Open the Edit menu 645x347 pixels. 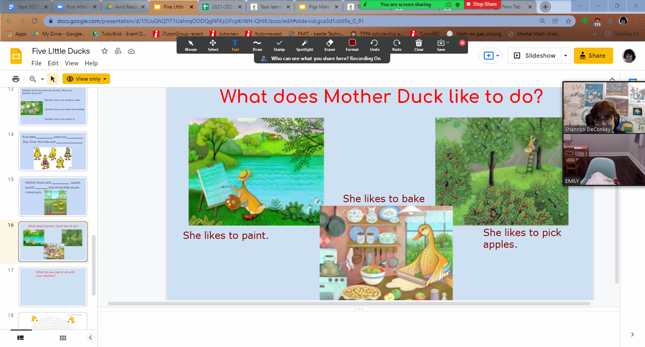[x=53, y=63]
